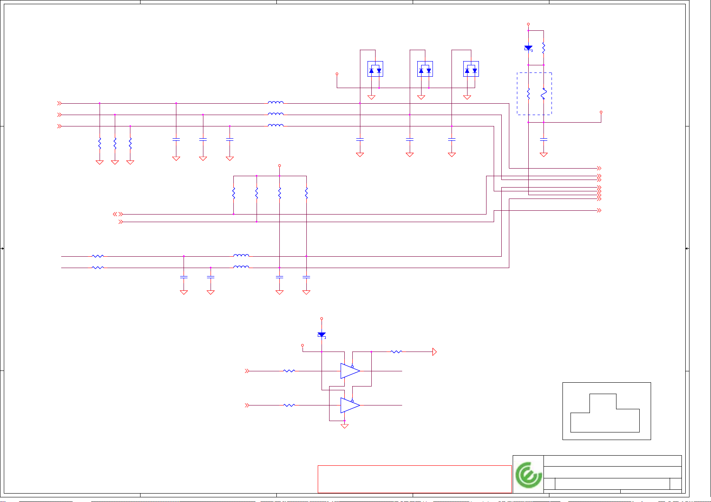Screen dimensions: 711x502
Task: Click the empty red-outlined note box
Action: pos(414,479)
